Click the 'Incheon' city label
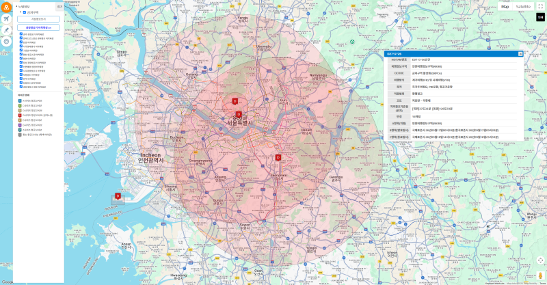This screenshot has width=547, height=285. (150, 155)
